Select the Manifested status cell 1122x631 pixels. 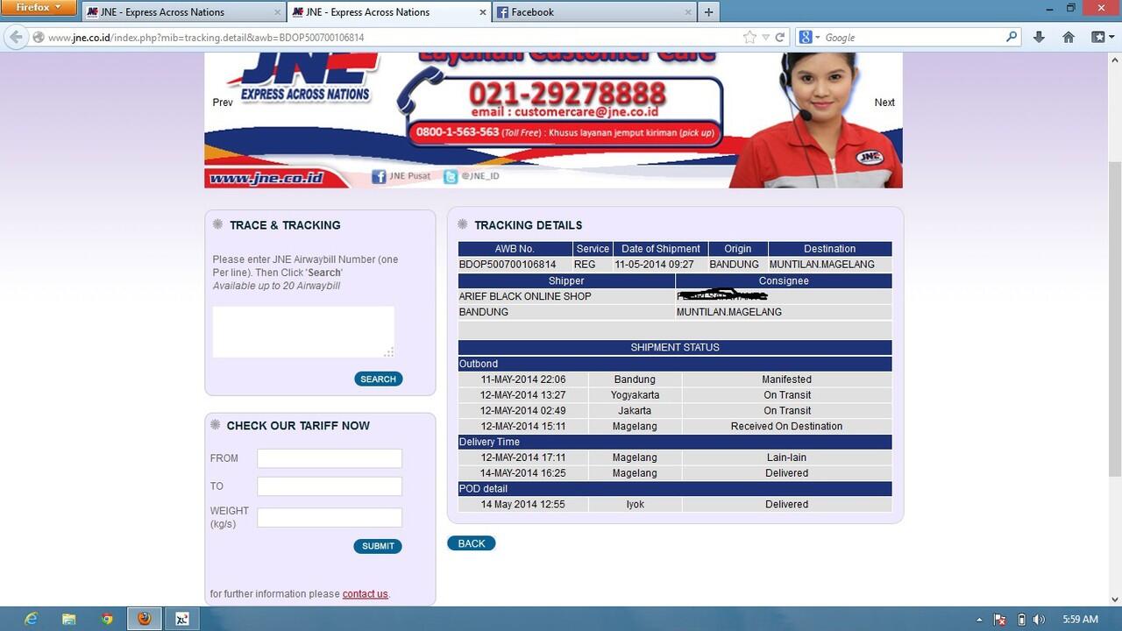(786, 379)
